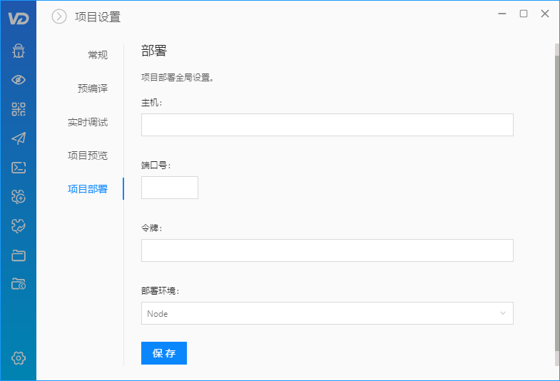The image size is (560, 381).
Task: Click the puzzle piece with check icon
Action: (x=19, y=226)
